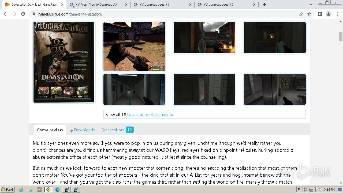Share this page icon

[x=301, y=14]
